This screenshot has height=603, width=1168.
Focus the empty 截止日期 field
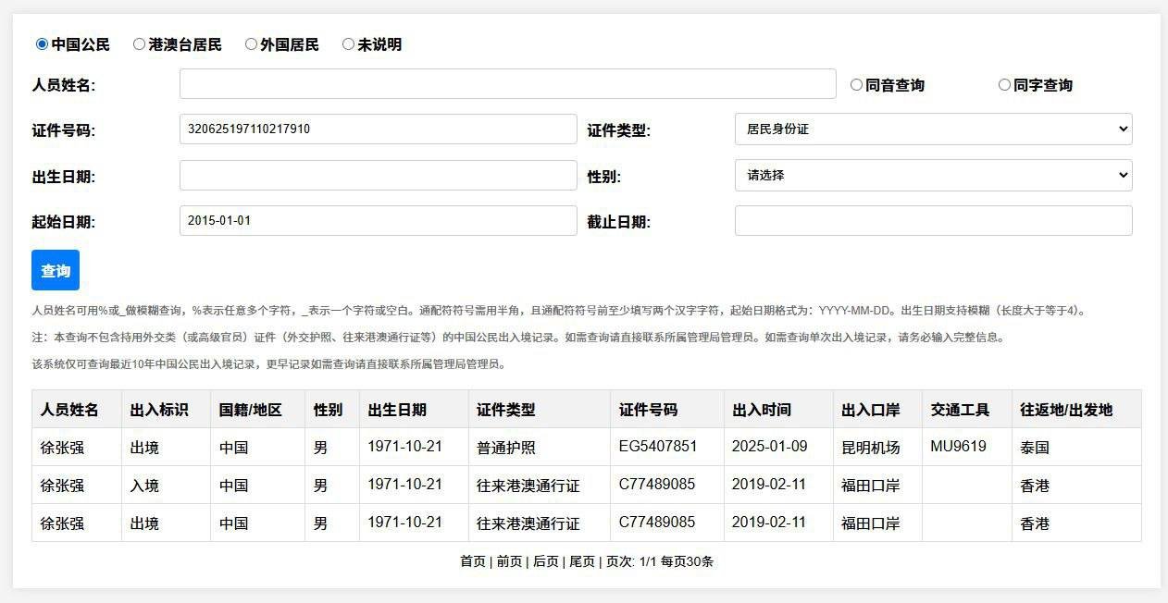933,221
